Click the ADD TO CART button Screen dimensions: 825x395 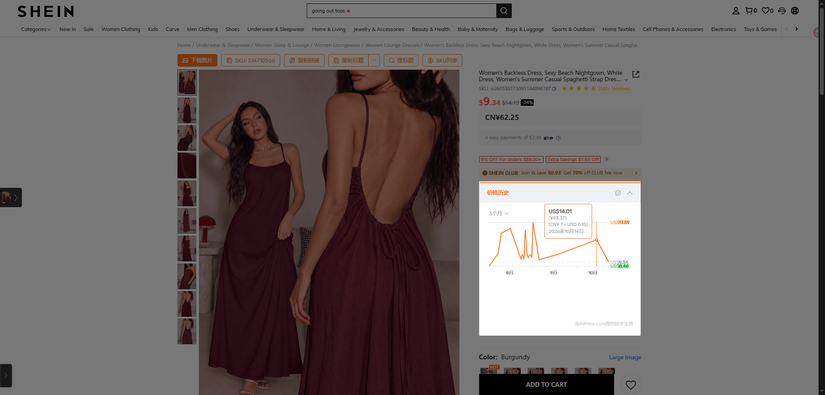pos(546,385)
